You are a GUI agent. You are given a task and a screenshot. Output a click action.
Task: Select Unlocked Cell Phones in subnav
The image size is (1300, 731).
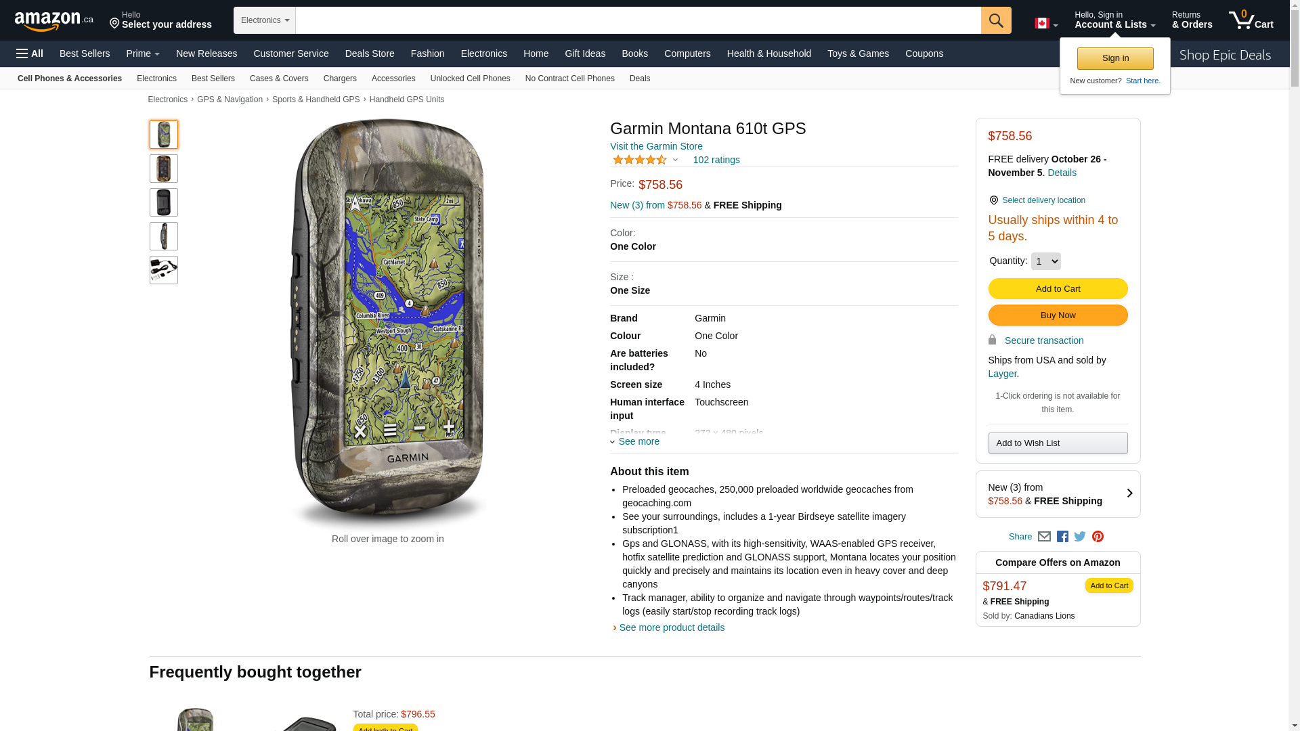(x=470, y=79)
